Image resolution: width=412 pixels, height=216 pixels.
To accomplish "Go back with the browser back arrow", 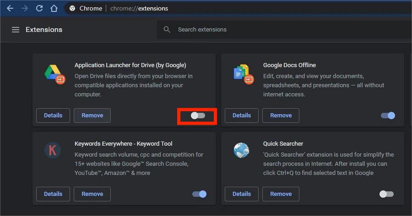I will (x=10, y=8).
